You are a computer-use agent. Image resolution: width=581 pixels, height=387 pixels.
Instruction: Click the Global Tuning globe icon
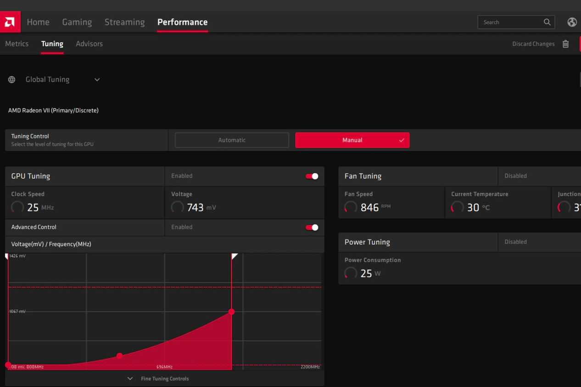(x=12, y=80)
